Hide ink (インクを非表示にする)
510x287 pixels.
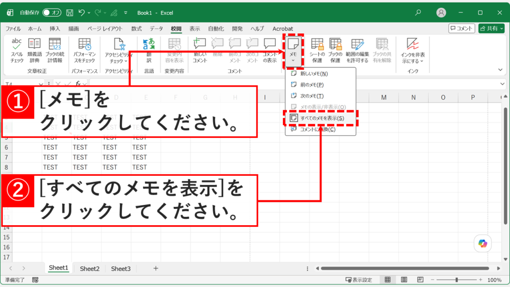413,50
